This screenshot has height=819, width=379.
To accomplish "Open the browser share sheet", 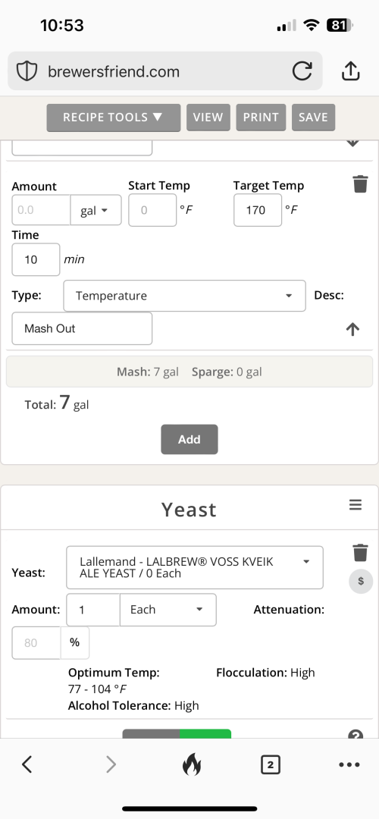I will coord(351,71).
